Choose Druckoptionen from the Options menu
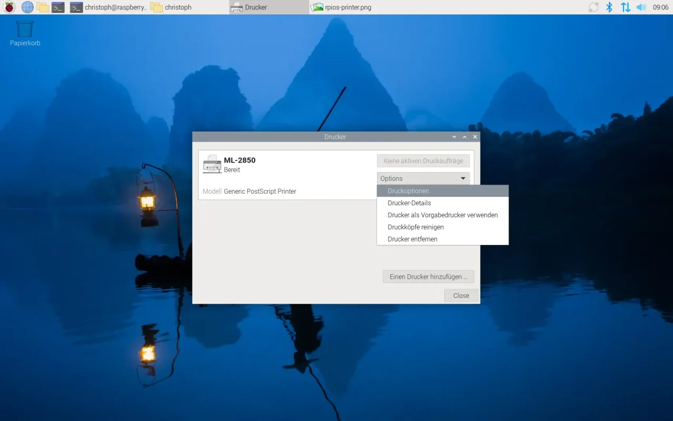The width and height of the screenshot is (673, 421). click(x=408, y=191)
